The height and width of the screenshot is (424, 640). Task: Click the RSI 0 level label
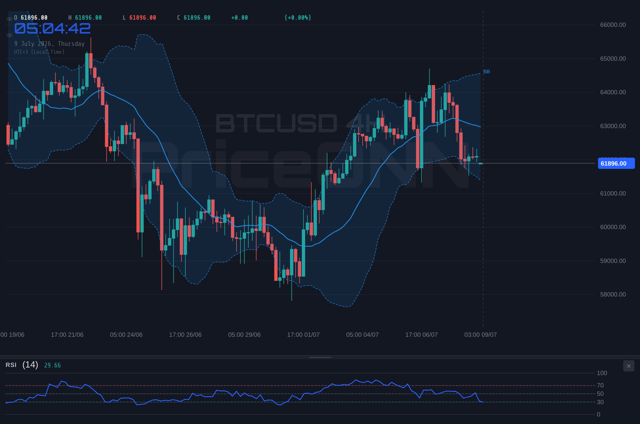599,414
